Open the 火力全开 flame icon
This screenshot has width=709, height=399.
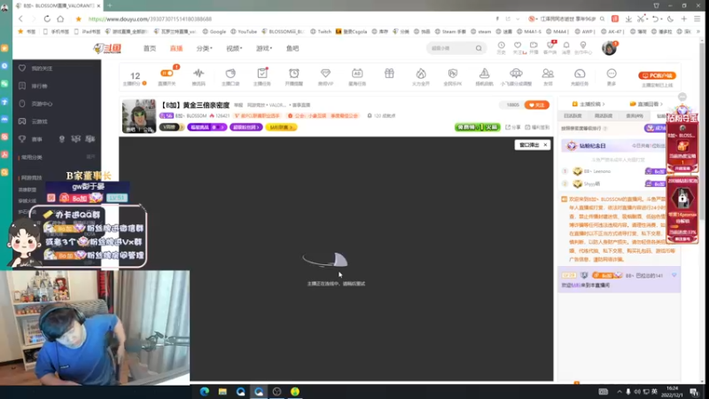(421, 76)
